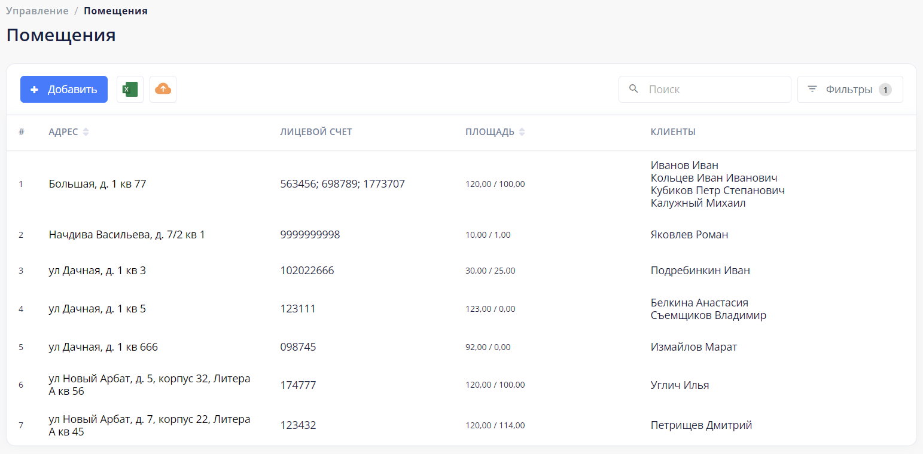Open ул Новый Арбат, д. 7 row
This screenshot has height=454, width=923.
[461, 425]
